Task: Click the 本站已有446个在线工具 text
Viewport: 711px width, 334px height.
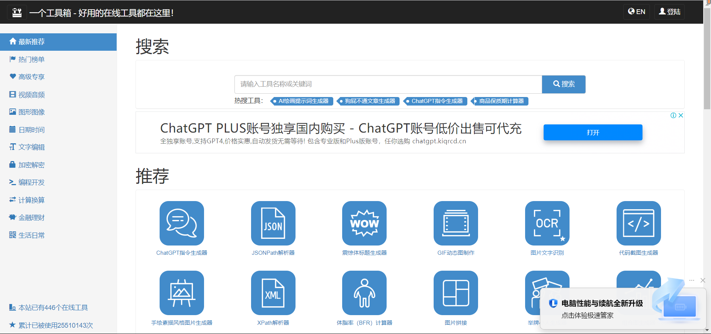Action: pos(53,308)
